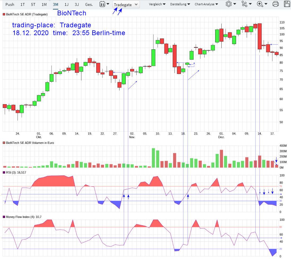Screen dimensions: 291x259
Task: Switch to the 1M timeframe
Action: click(x=44, y=4)
